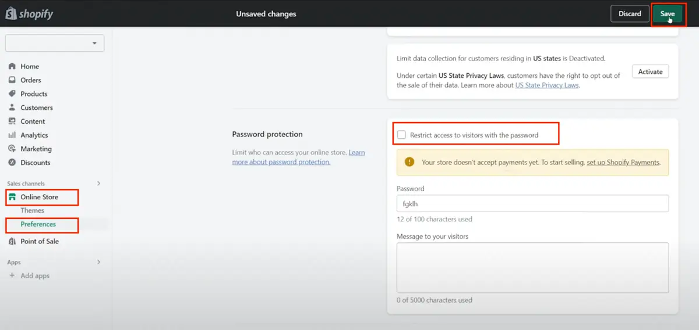Open Content menu item
699x330 pixels.
(x=33, y=121)
